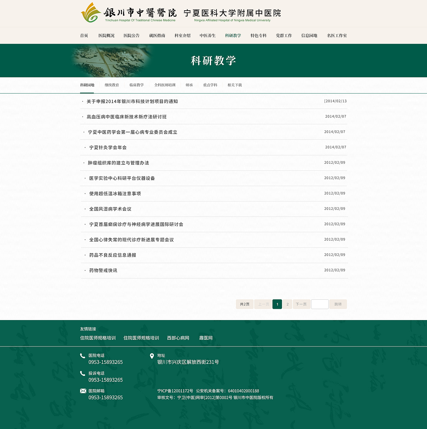427x429 pixels.
Task: Click the 下一页 pagination button
Action: click(x=301, y=304)
